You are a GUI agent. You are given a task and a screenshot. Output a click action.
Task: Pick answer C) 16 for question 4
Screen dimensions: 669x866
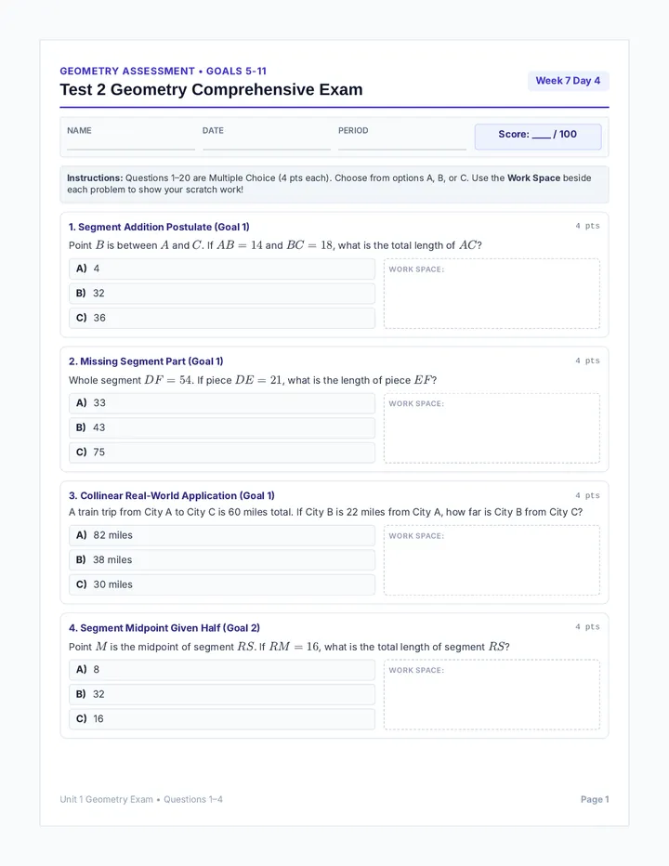coord(221,719)
